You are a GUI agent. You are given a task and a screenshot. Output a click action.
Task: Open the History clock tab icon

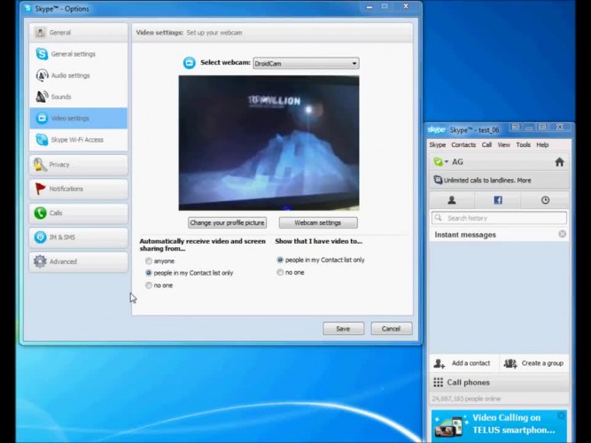545,200
